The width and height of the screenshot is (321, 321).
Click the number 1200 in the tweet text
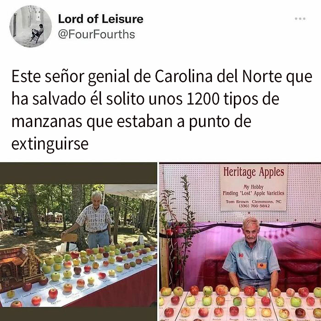(x=203, y=99)
